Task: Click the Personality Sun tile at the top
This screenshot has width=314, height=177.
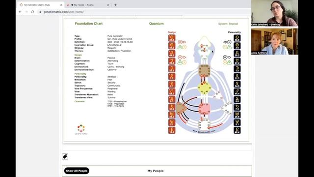Action: pos(237,38)
